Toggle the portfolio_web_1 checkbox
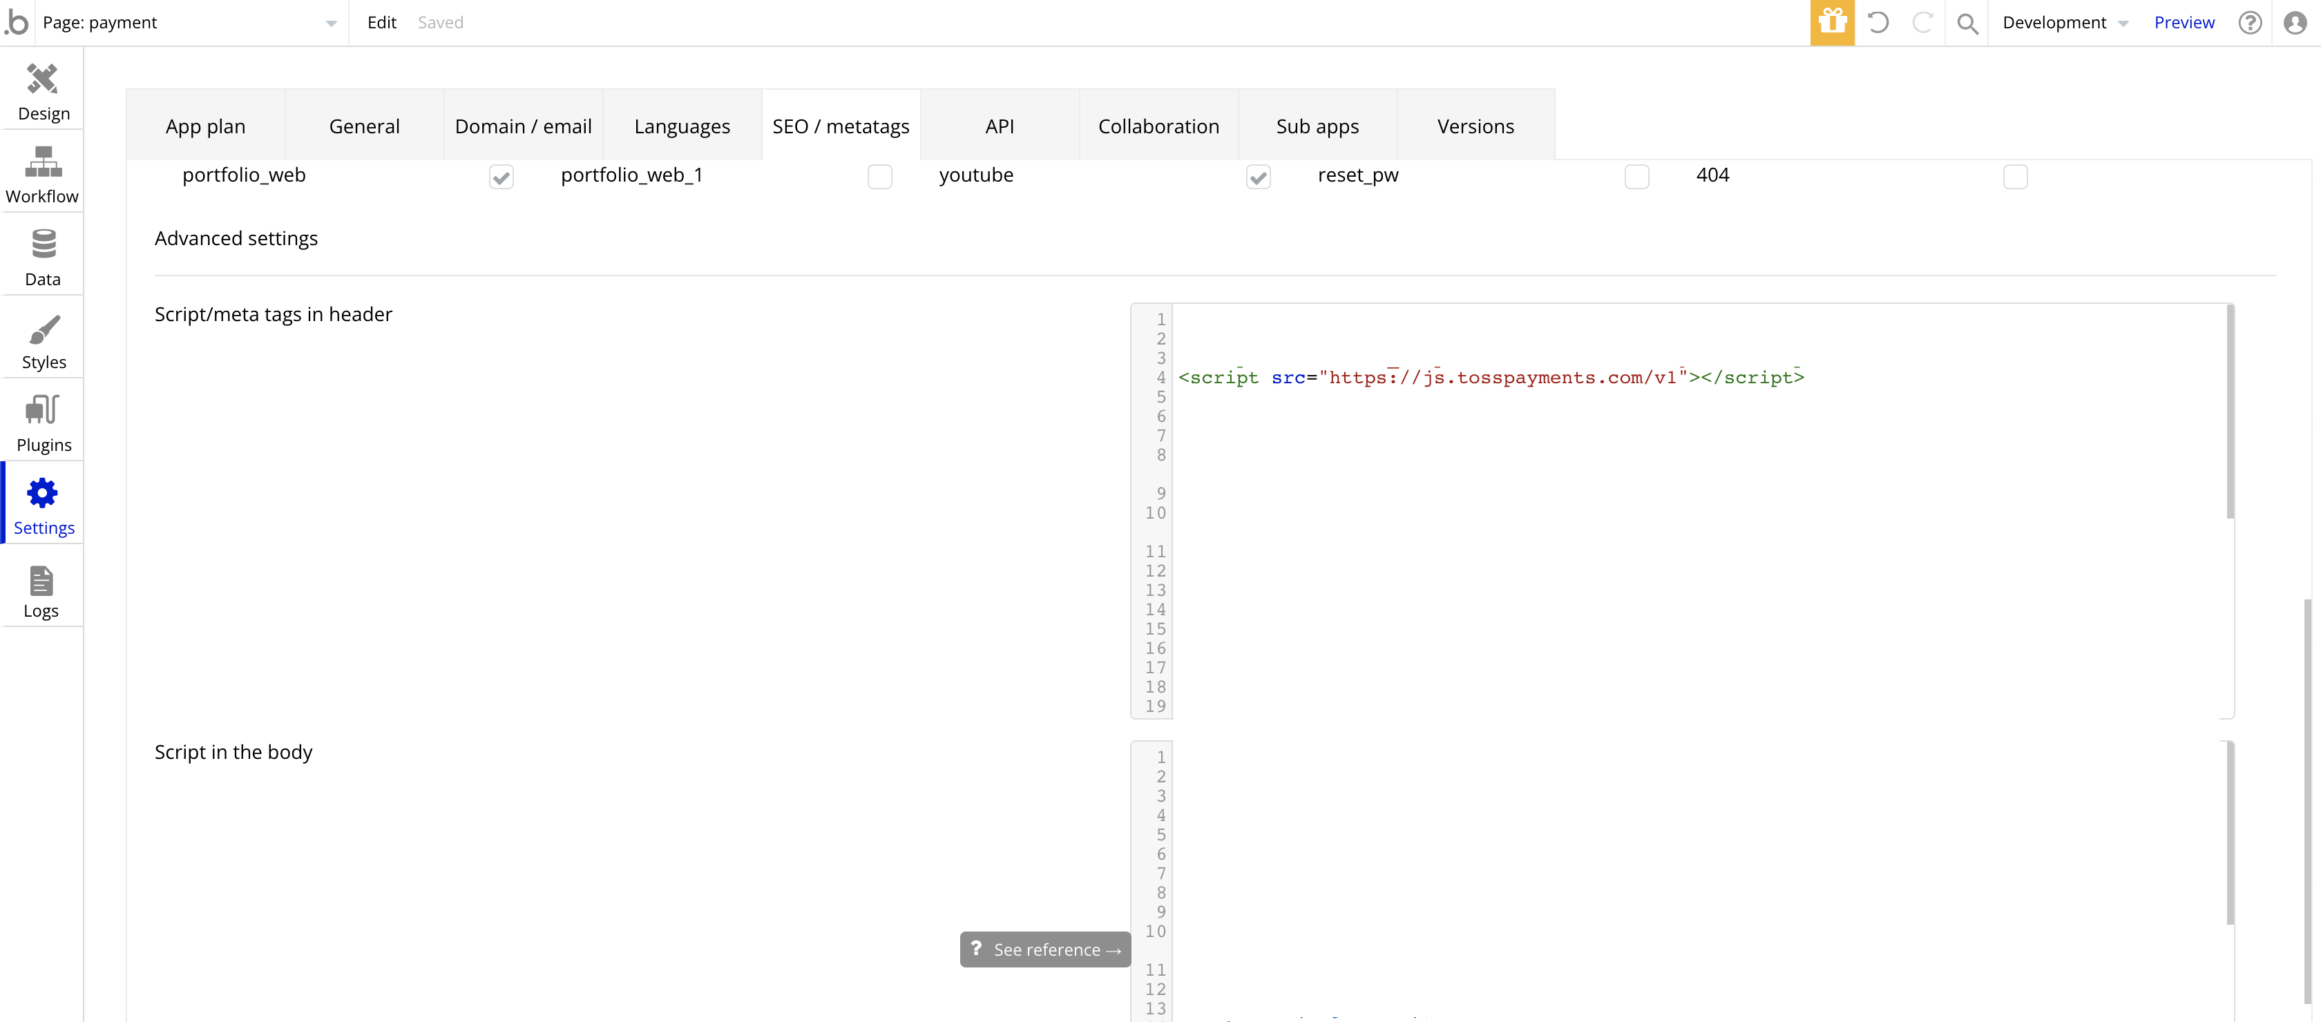This screenshot has width=2321, height=1022. (880, 177)
